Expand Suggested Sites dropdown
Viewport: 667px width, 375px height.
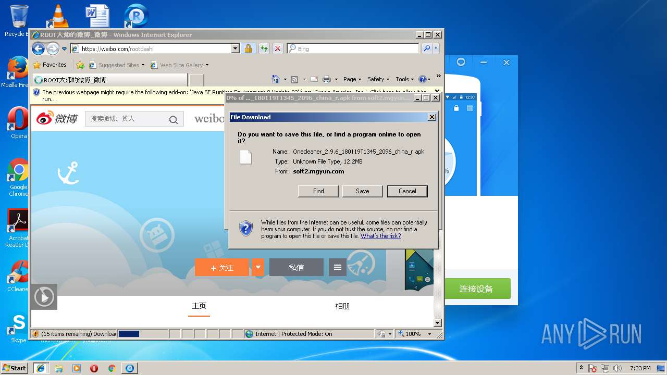pos(143,65)
